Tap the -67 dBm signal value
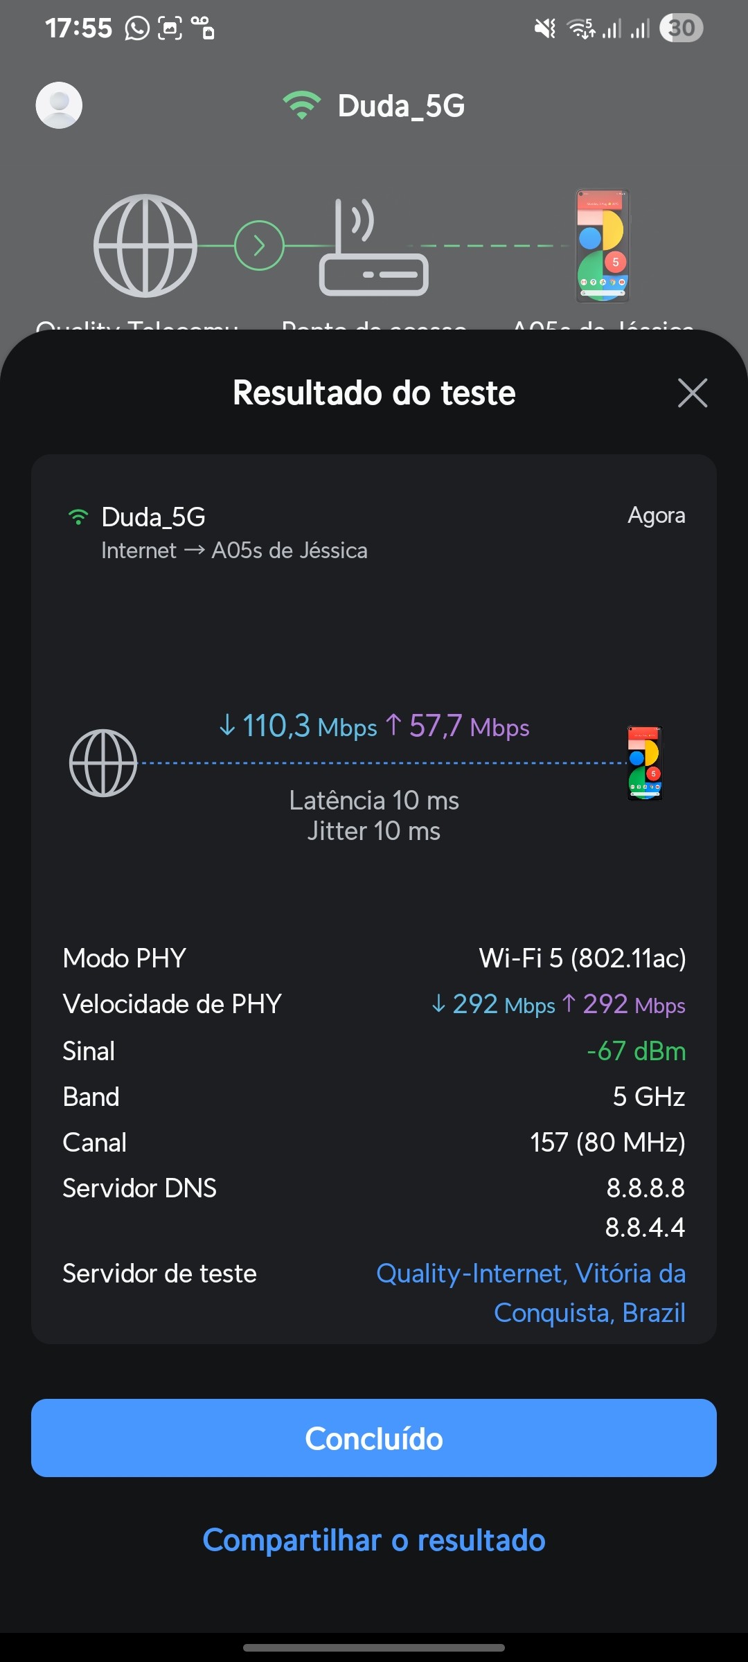The width and height of the screenshot is (748, 1662). (636, 1051)
